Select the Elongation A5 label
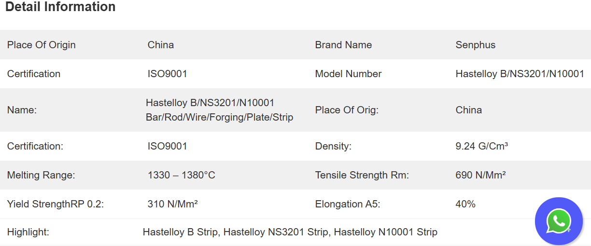Screen dimensions: 591x246 pos(348,204)
